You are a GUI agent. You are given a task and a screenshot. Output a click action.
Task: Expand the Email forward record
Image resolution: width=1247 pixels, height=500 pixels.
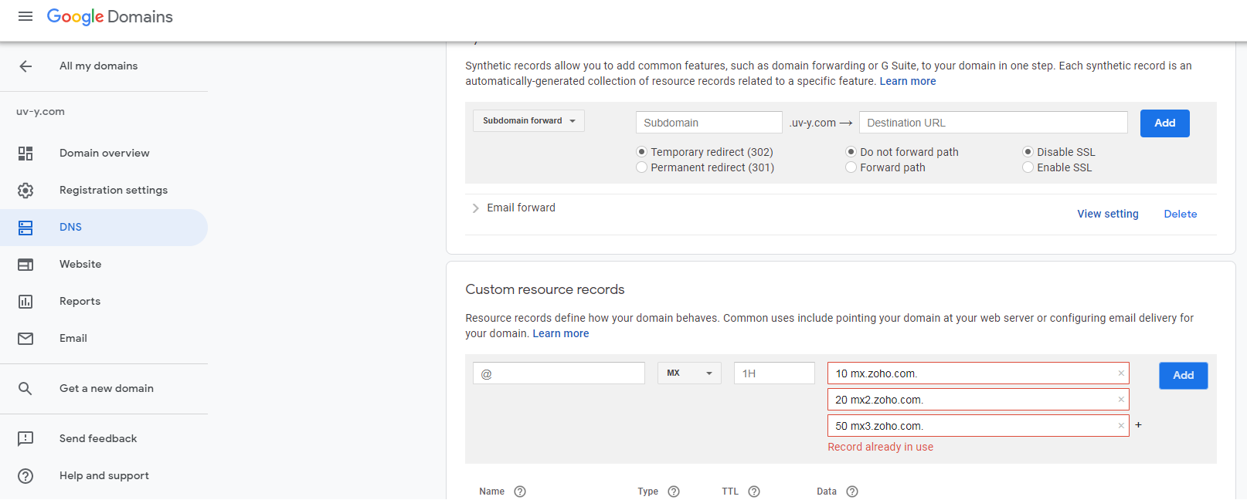coord(475,208)
